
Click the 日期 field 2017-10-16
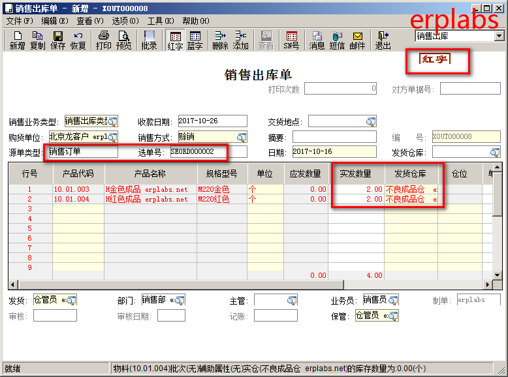(334, 151)
